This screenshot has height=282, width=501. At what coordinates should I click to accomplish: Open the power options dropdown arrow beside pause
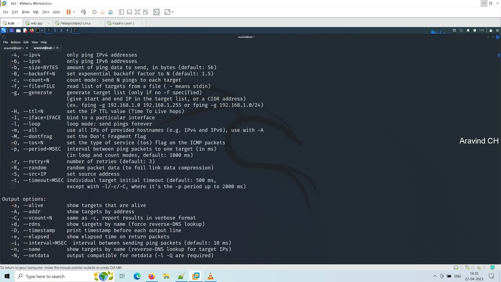(74, 12)
